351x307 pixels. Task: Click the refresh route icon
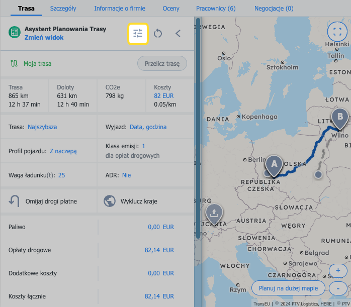pyautogui.click(x=158, y=34)
